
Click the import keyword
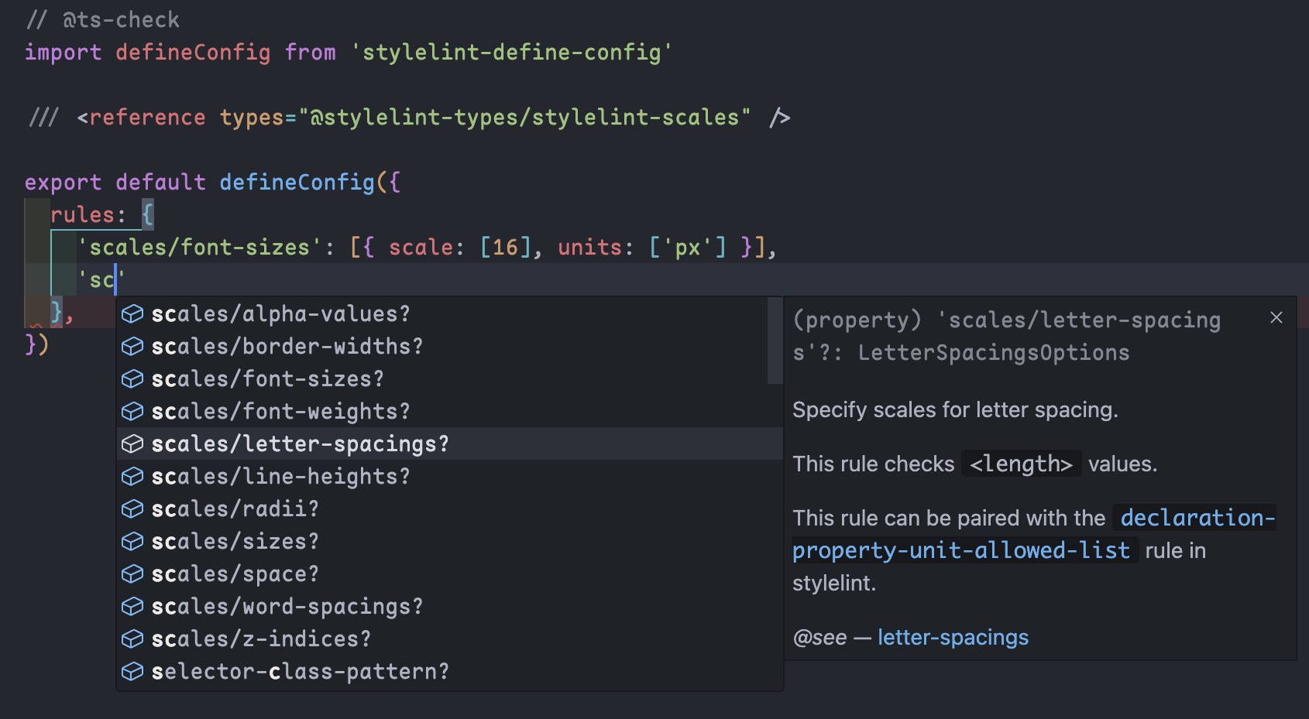[x=63, y=52]
